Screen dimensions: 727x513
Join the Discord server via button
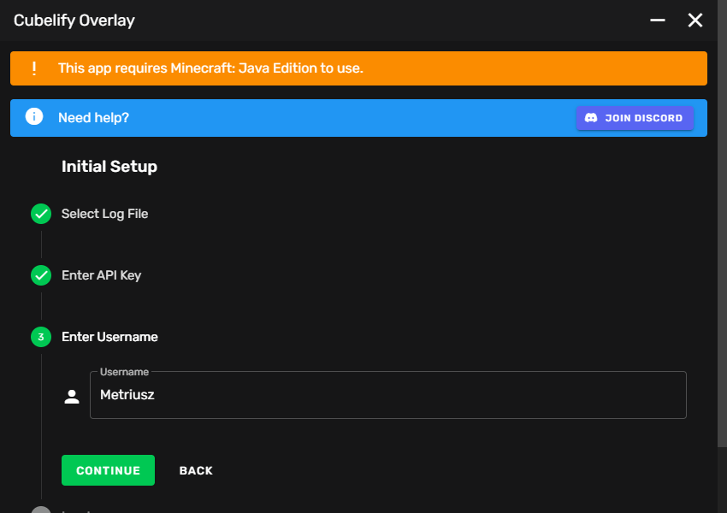[635, 118]
